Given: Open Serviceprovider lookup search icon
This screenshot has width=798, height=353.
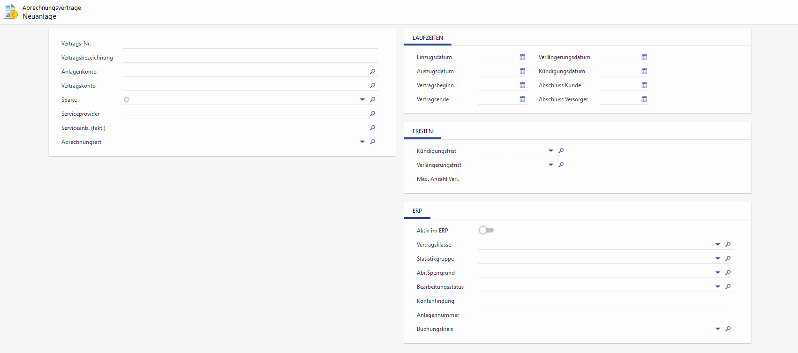Looking at the screenshot, I should [x=373, y=114].
